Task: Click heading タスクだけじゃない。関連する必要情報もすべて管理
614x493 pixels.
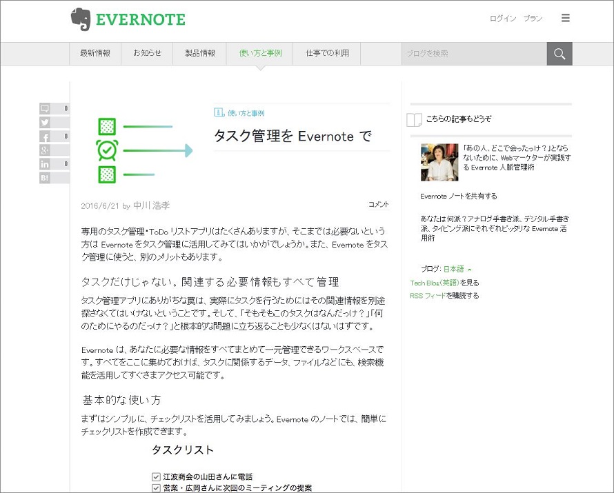Action: [x=210, y=282]
